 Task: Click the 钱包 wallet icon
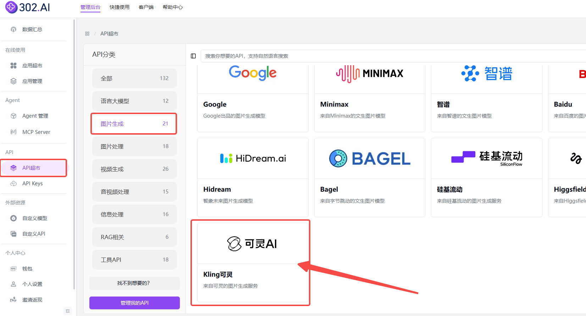tap(13, 269)
